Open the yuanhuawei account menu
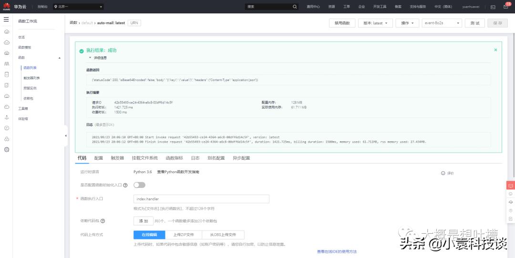 [x=471, y=7]
